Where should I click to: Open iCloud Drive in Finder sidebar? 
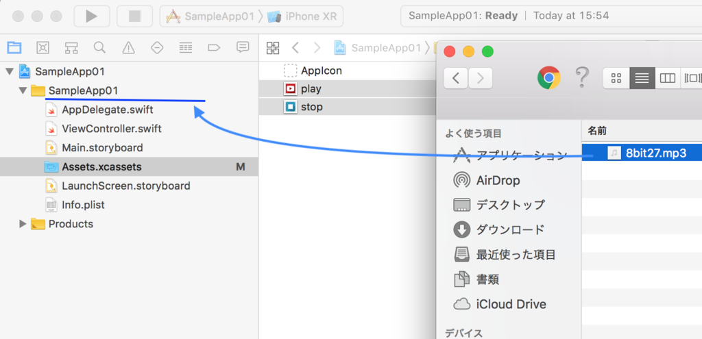(500, 305)
